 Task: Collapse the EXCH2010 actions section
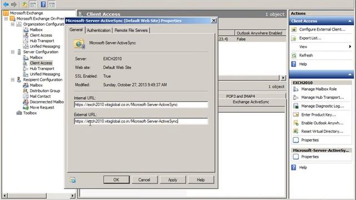click(x=350, y=74)
